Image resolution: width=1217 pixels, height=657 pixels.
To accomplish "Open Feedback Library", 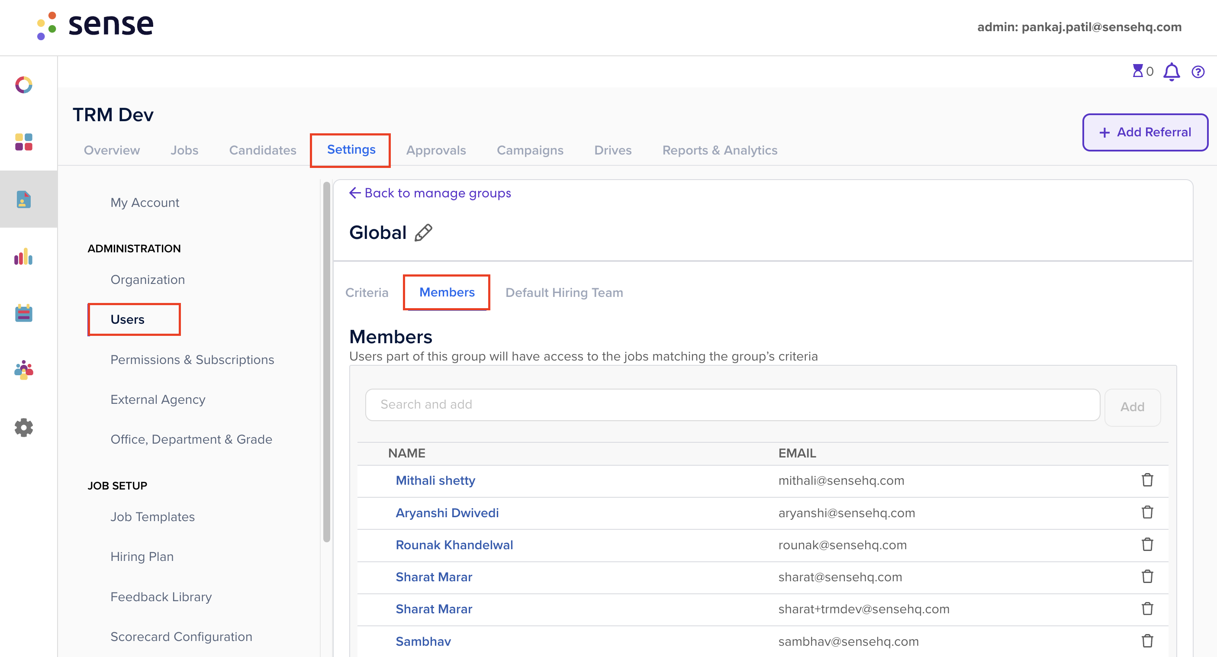I will click(161, 596).
